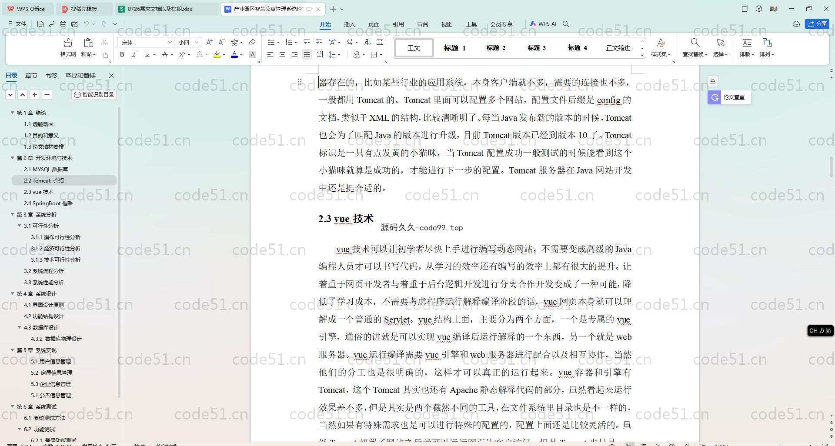Open the font name dropdown showing 宋体

click(x=145, y=42)
